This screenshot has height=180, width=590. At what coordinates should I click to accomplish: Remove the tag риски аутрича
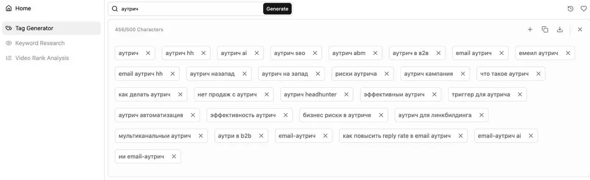[387, 74]
